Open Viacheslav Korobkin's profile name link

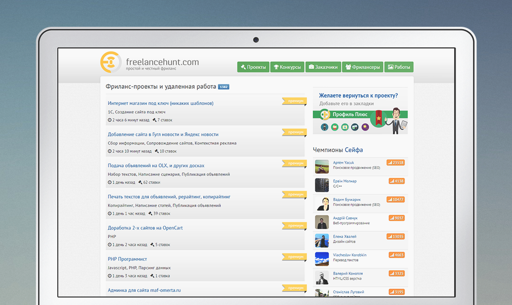(x=350, y=255)
